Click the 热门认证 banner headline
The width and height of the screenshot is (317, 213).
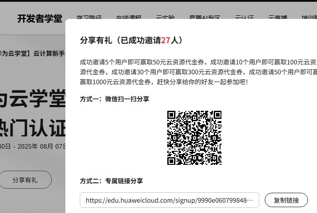coord(32,128)
